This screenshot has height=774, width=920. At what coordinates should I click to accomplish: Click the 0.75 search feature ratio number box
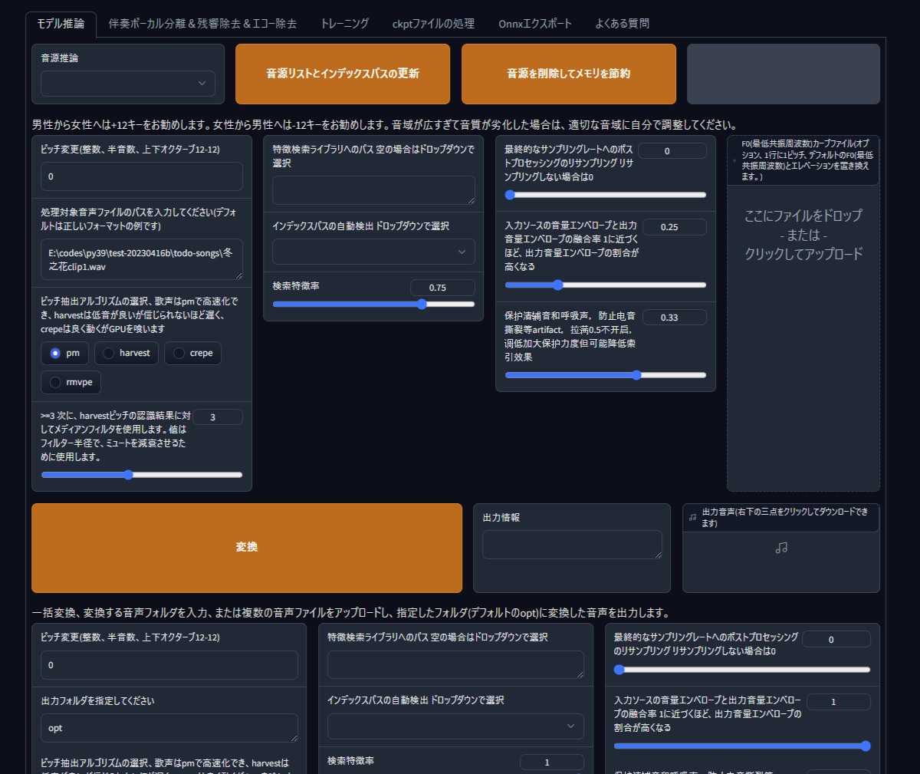pos(442,288)
